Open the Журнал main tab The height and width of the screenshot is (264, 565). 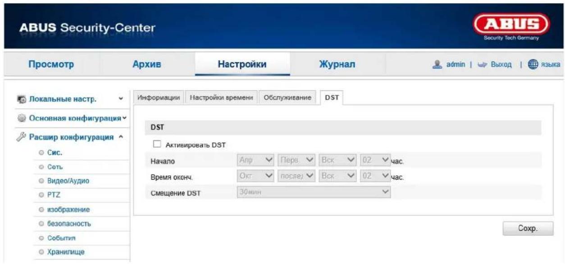click(338, 65)
